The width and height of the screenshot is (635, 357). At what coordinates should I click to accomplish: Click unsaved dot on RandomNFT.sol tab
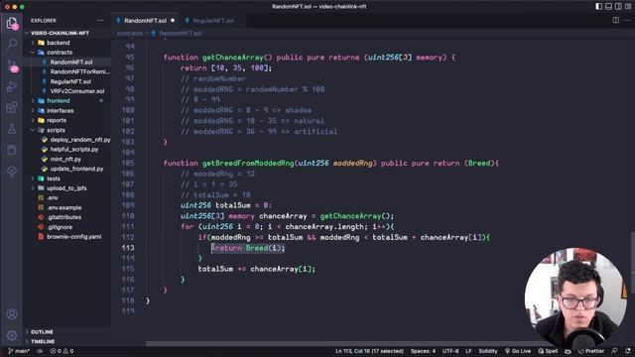click(173, 20)
